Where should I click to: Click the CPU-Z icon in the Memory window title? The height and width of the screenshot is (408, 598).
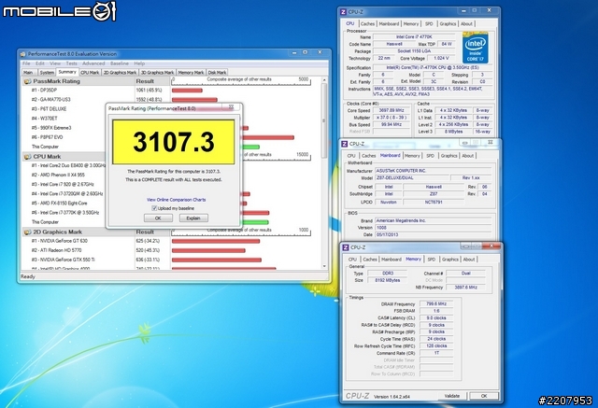click(x=346, y=247)
